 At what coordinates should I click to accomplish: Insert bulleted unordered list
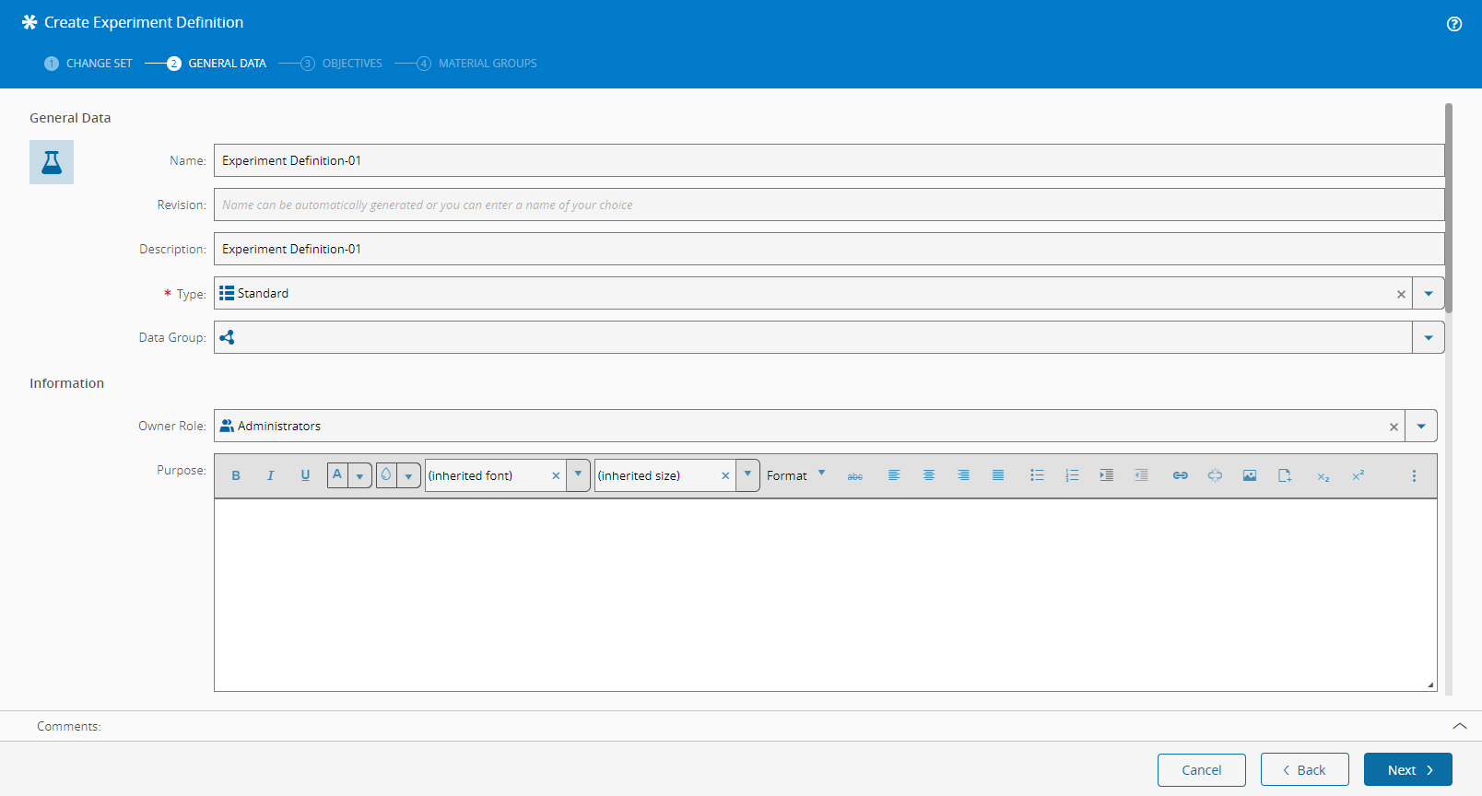[x=1037, y=475]
